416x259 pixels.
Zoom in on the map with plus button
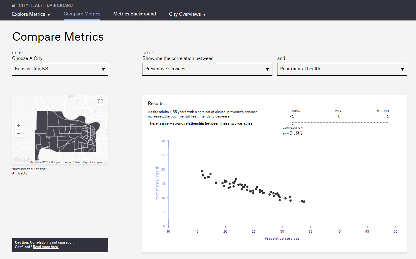(x=19, y=125)
